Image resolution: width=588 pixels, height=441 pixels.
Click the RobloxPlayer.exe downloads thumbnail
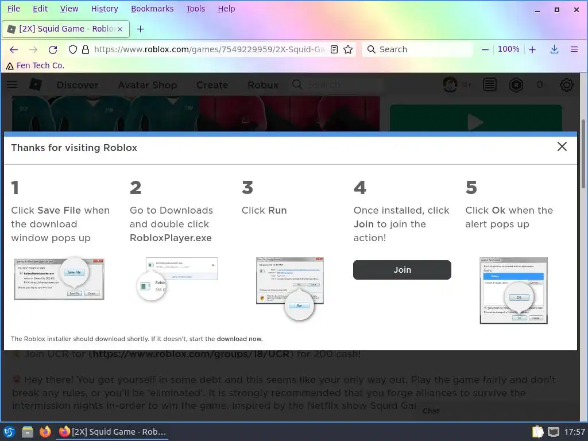(177, 279)
